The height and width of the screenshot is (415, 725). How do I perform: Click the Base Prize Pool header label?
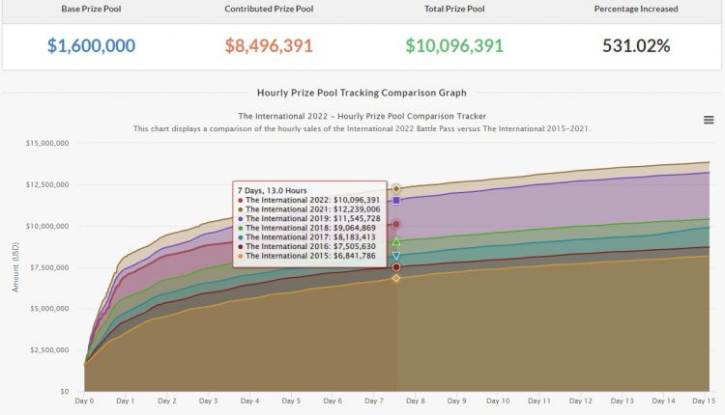click(x=91, y=9)
